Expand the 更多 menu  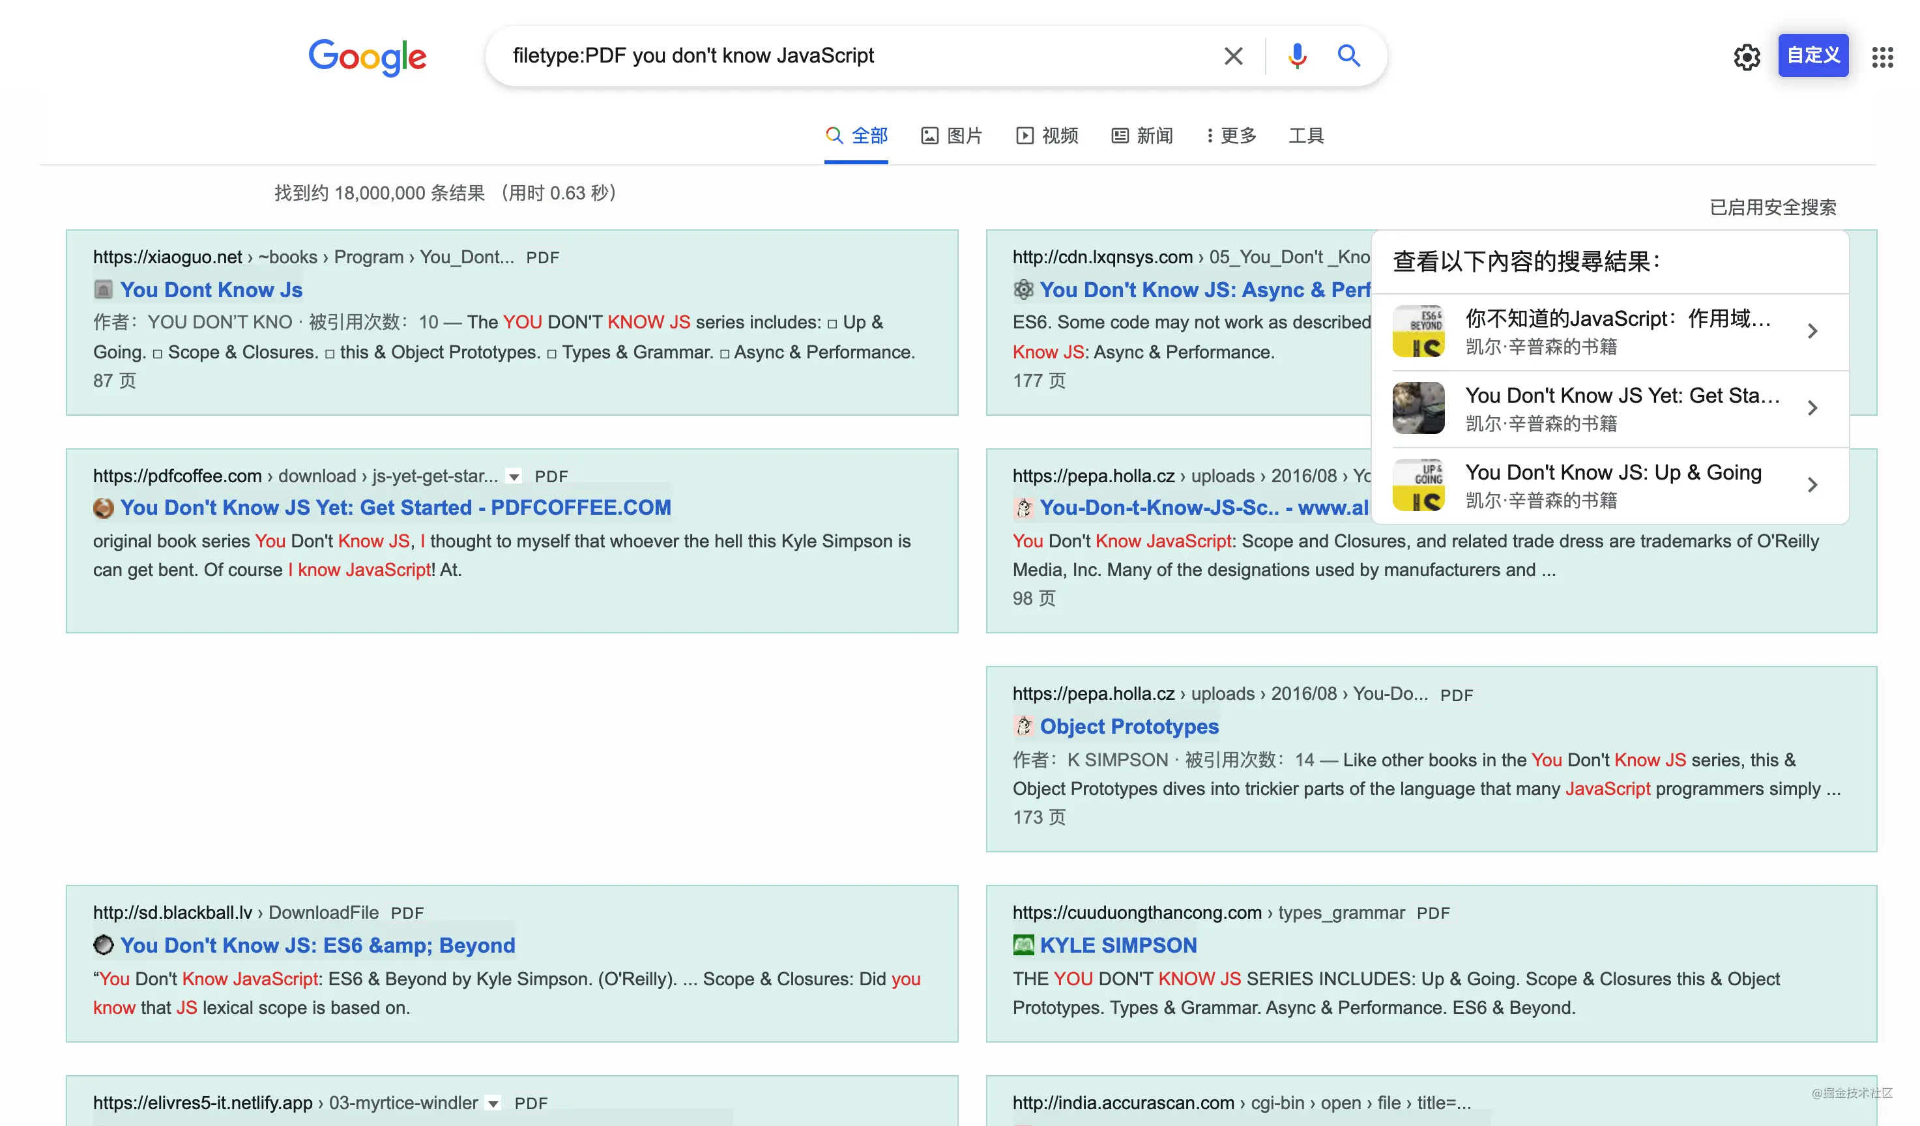[x=1231, y=136]
